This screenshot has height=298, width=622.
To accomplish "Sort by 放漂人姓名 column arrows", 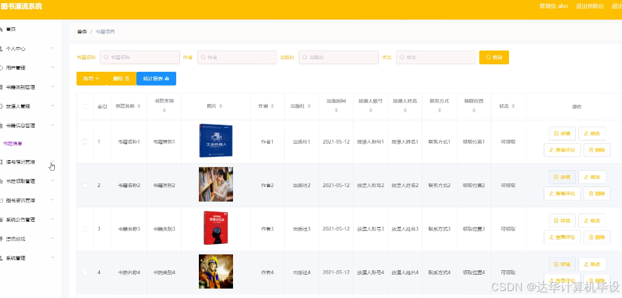I will (405, 110).
